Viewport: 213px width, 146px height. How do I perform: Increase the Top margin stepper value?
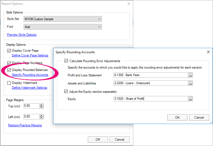pos(41,105)
